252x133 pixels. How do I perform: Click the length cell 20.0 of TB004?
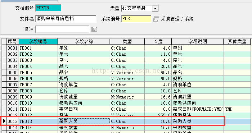click(x=158, y=66)
